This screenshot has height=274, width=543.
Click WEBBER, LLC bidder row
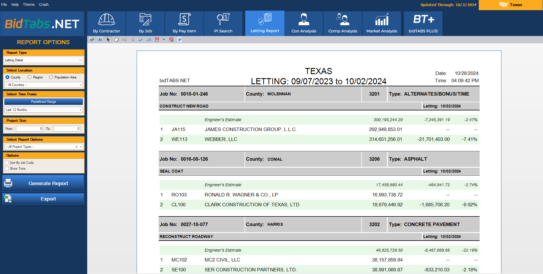click(319, 139)
